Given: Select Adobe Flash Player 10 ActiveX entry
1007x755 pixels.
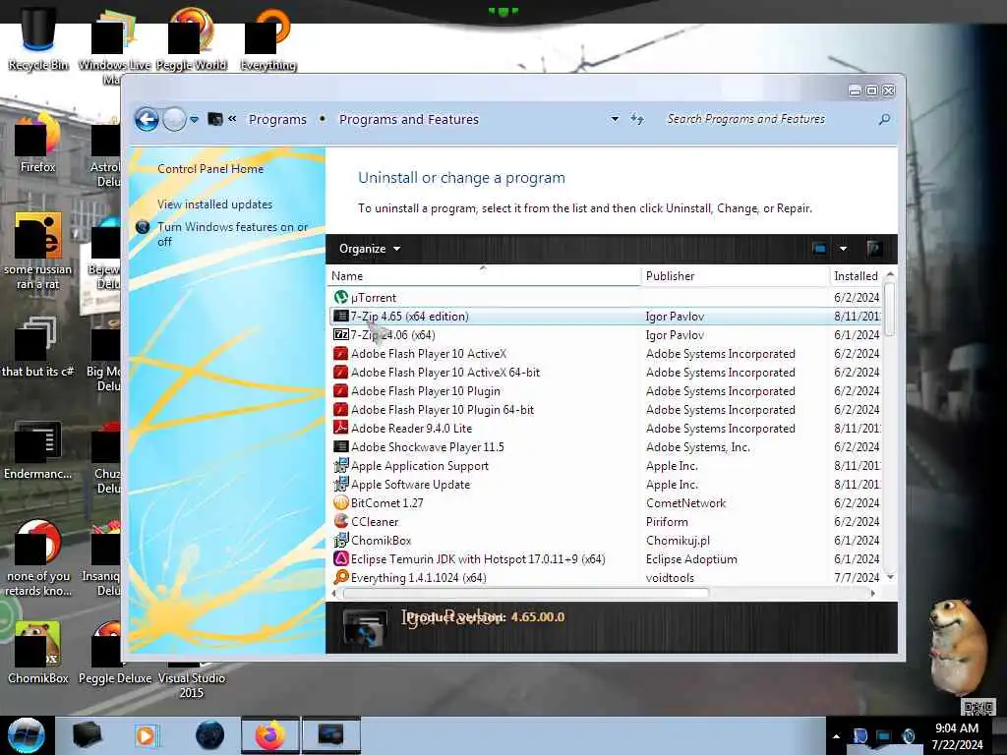Looking at the screenshot, I should tap(605, 354).
